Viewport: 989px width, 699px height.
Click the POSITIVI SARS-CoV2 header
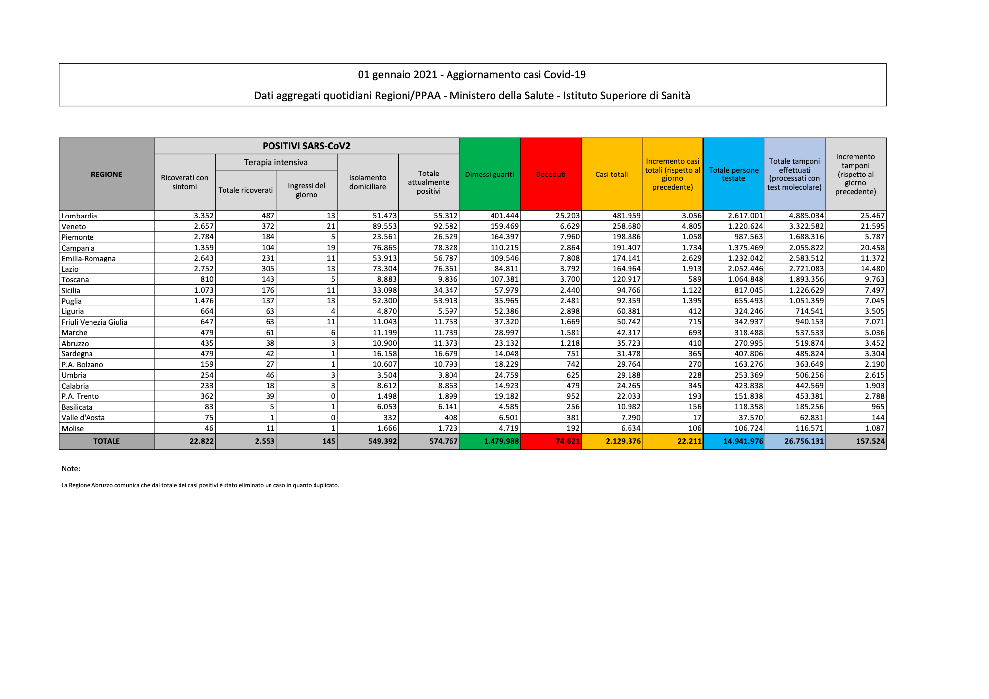point(306,146)
